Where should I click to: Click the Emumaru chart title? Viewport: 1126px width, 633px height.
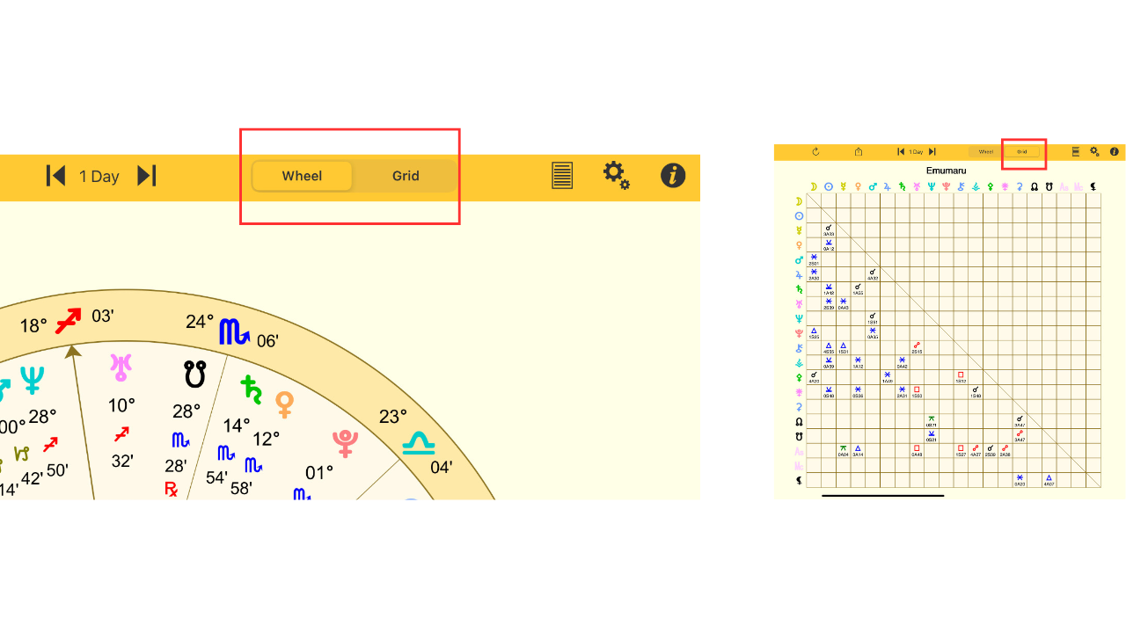coord(947,171)
